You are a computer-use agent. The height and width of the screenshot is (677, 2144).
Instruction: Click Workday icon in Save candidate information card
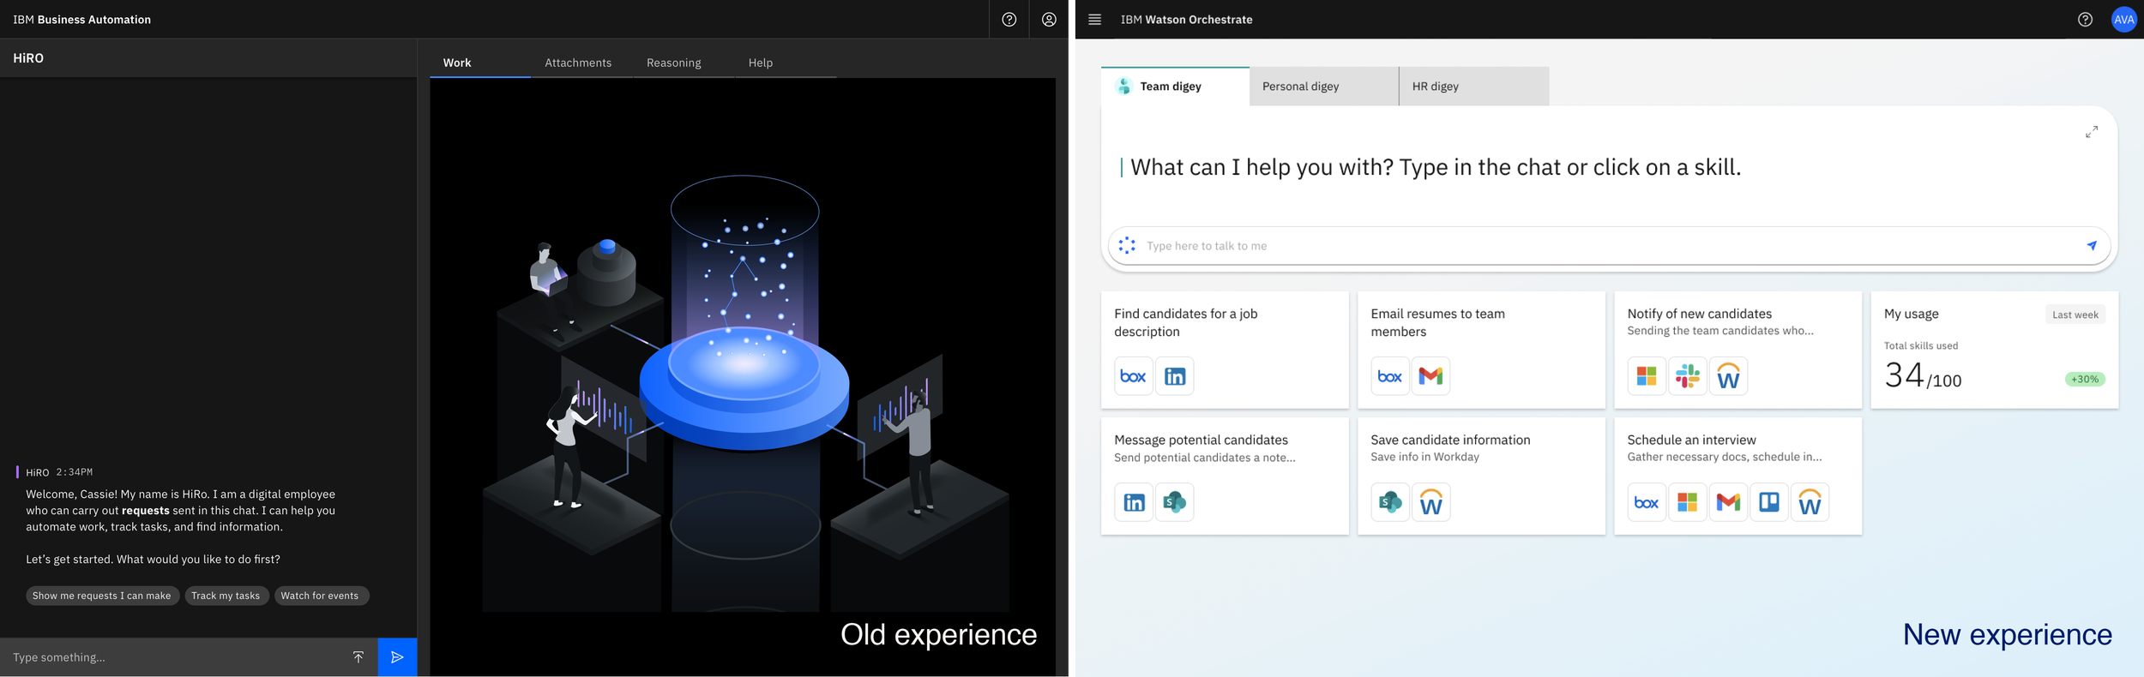point(1430,502)
